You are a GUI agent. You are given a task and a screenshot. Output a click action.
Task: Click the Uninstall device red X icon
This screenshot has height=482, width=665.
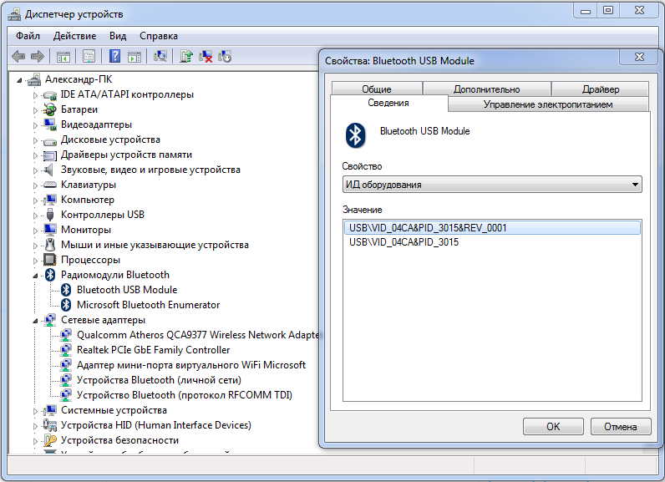click(206, 57)
